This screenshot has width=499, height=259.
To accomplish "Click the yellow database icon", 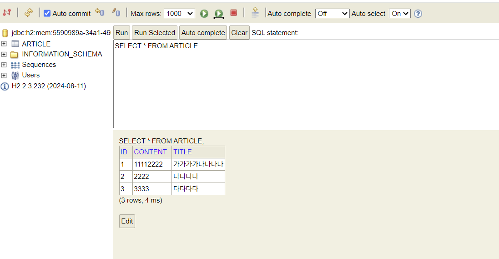I will click(x=5, y=33).
